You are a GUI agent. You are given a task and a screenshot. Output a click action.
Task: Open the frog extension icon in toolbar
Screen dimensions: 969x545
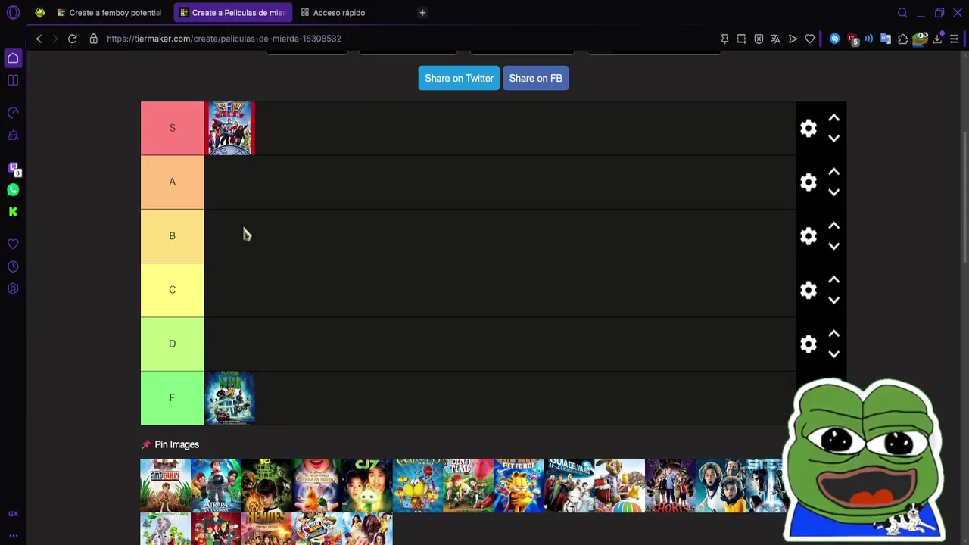pyautogui.click(x=921, y=39)
